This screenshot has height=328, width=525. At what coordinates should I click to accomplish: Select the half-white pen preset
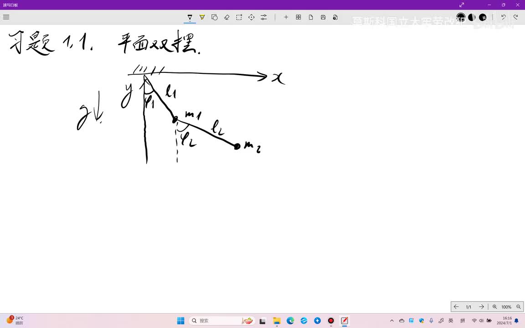point(472,17)
